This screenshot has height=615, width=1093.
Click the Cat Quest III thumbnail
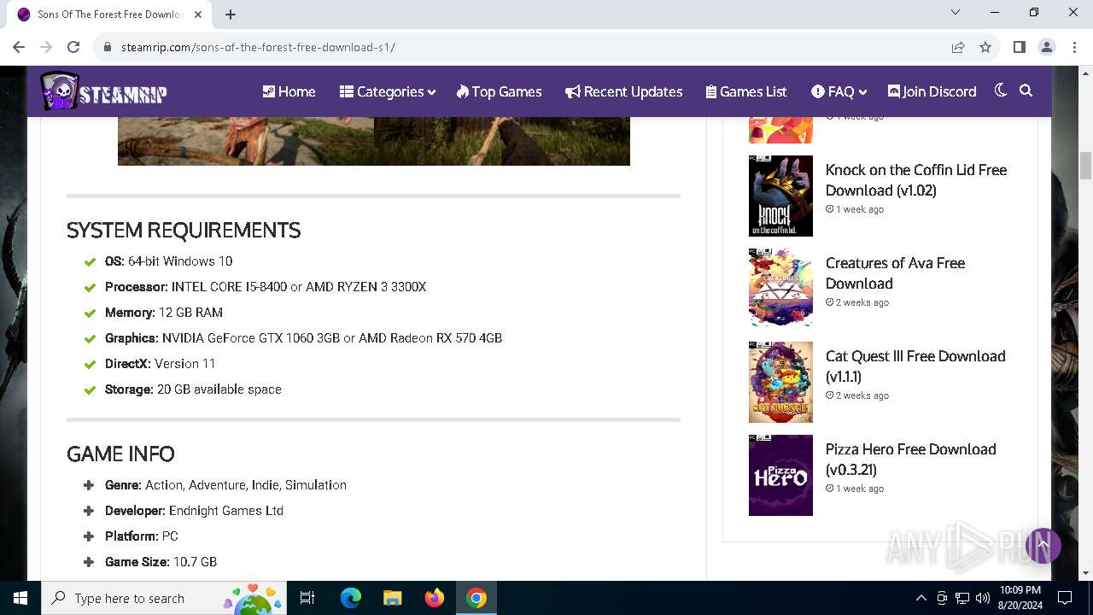click(780, 382)
